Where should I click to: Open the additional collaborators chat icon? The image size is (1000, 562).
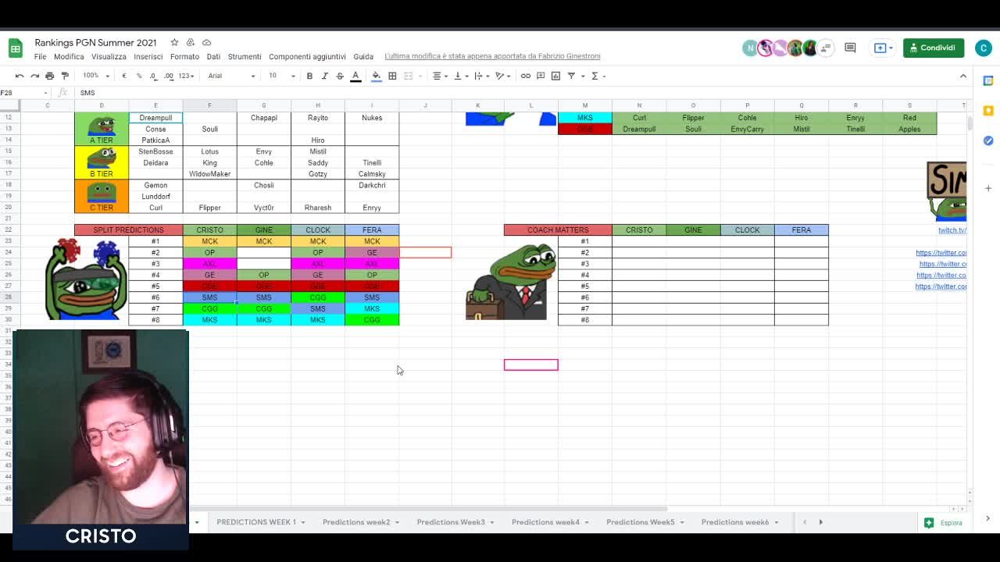pyautogui.click(x=824, y=48)
